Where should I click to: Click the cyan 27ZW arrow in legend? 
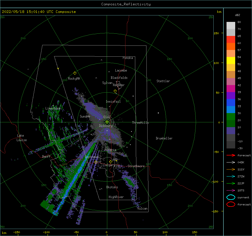(231, 177)
